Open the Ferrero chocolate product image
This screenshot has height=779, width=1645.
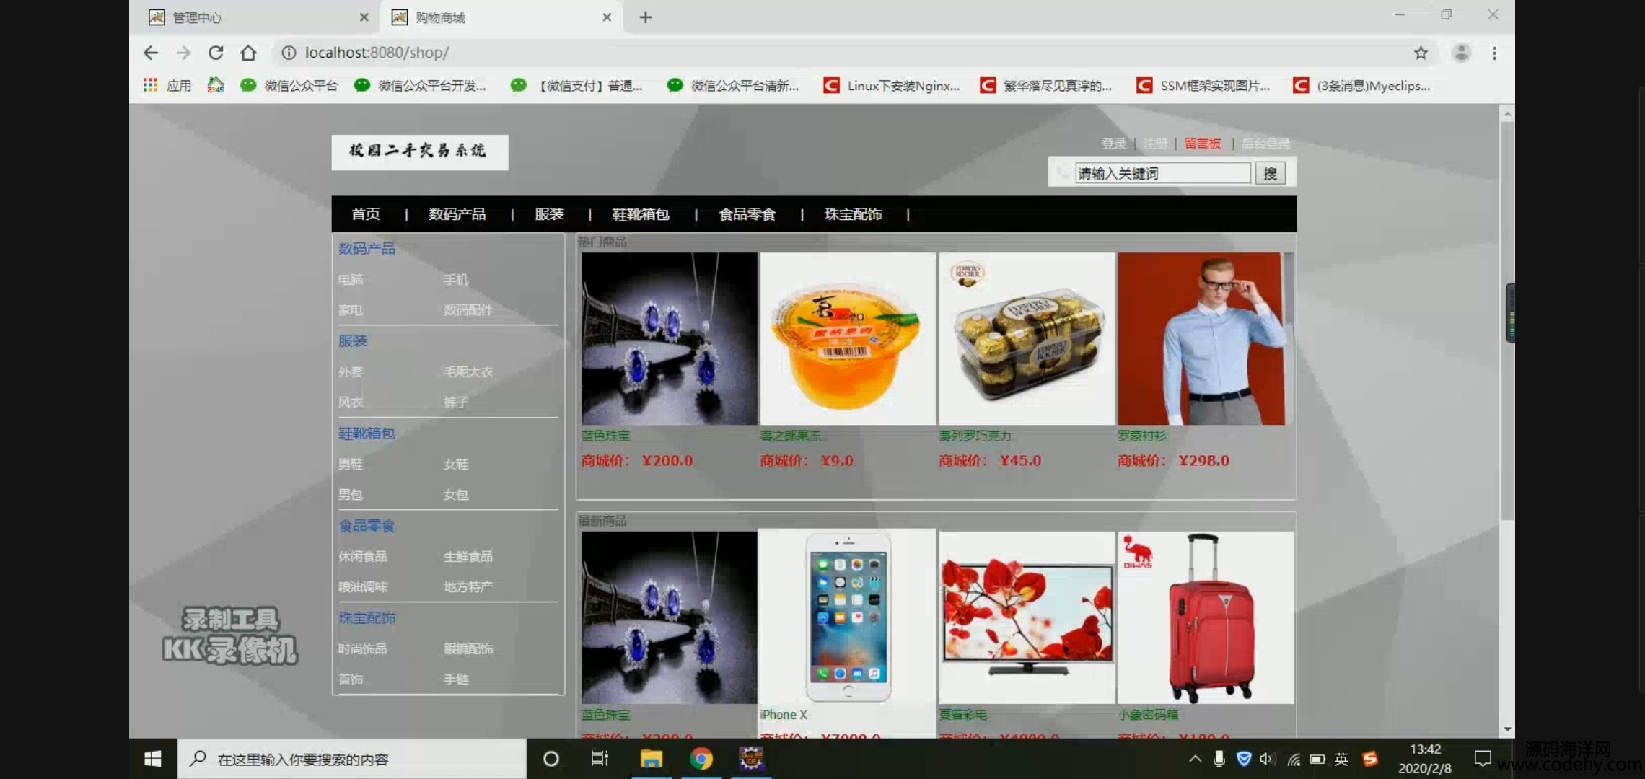pos(1027,338)
